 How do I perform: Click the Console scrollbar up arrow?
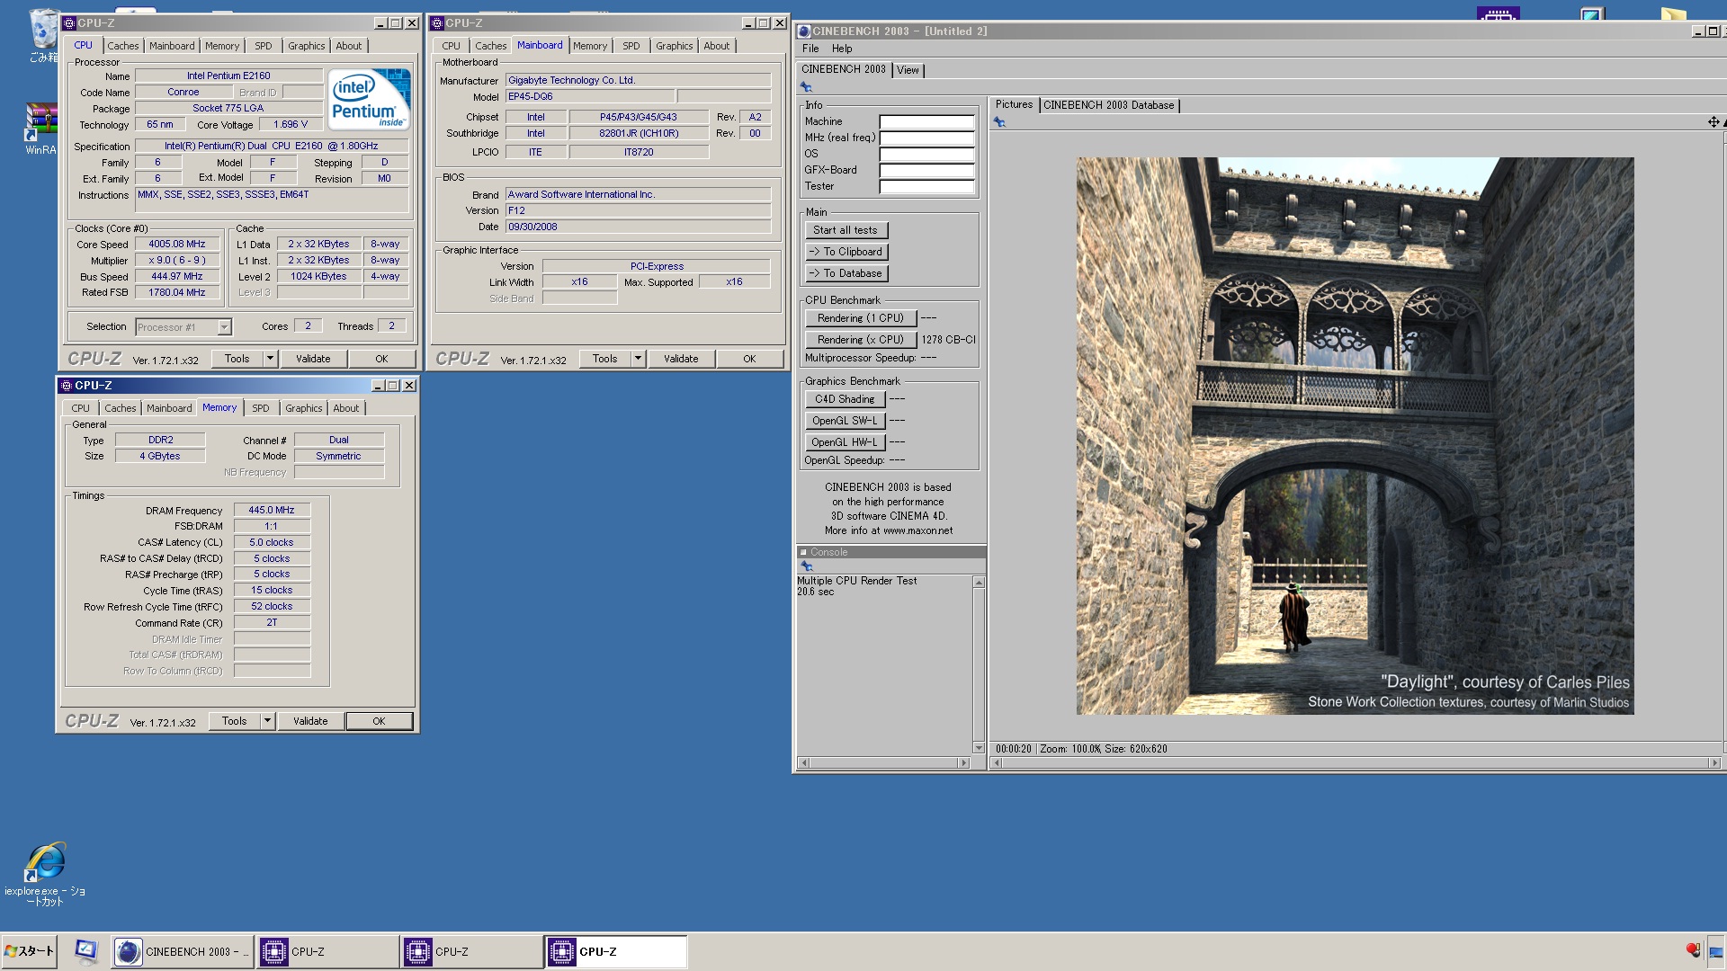point(979,583)
